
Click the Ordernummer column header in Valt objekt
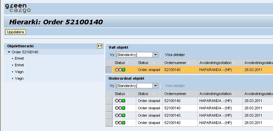pos(175,63)
